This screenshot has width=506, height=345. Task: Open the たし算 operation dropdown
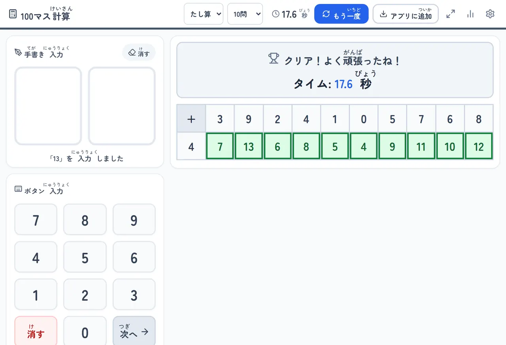point(204,14)
